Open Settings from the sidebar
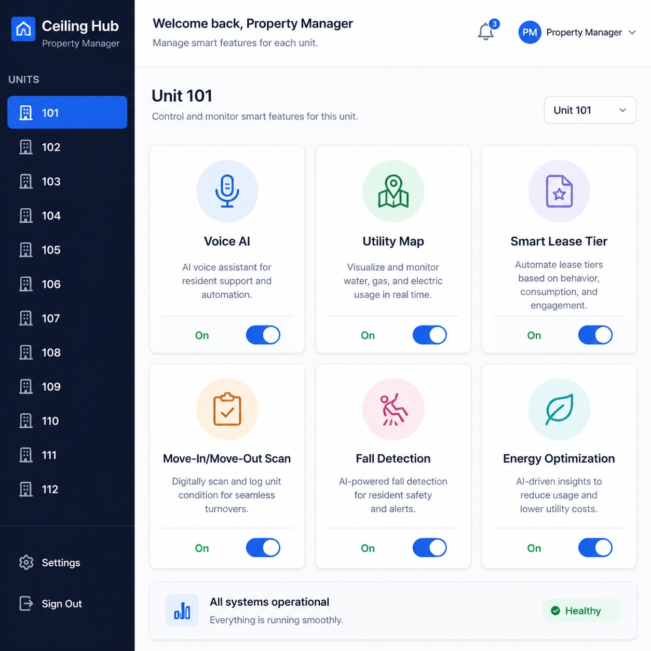The width and height of the screenshot is (651, 651). coord(61,563)
